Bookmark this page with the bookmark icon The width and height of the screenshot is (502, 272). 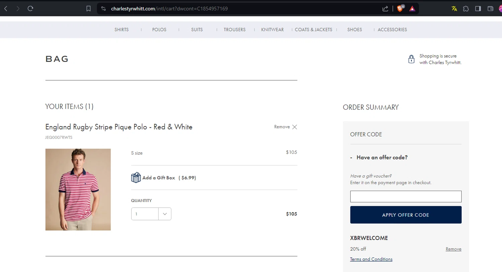pos(88,9)
